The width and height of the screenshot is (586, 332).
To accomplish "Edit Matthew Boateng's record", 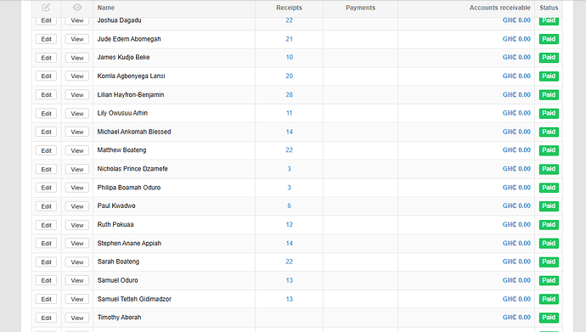I will 46,150.
